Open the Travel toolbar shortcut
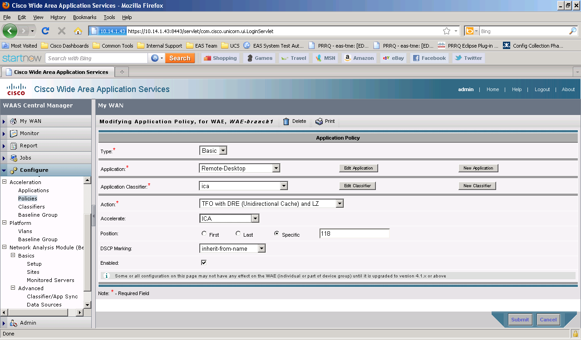 click(294, 58)
